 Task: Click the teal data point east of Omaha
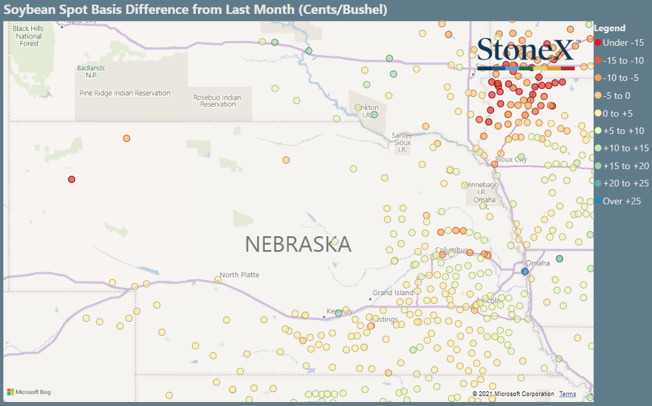(560, 259)
